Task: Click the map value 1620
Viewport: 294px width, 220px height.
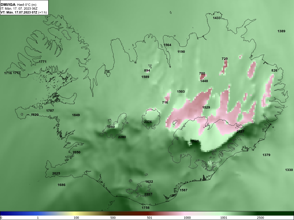Action: [x=35, y=115]
